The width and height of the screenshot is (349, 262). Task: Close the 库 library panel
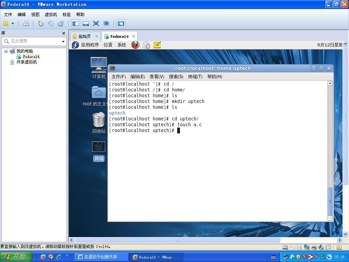pos(64,33)
